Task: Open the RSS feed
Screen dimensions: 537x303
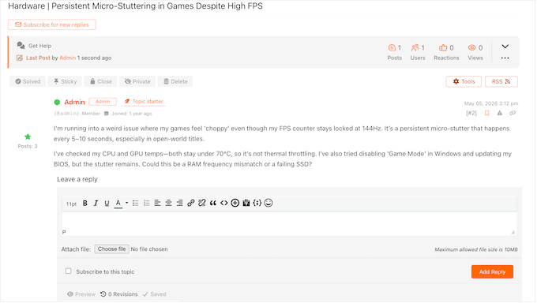Action: [501, 82]
